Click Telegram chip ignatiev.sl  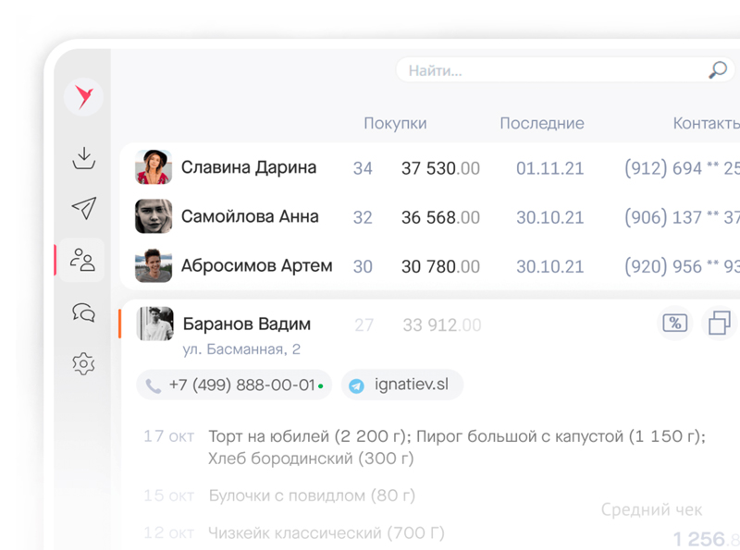[402, 385]
